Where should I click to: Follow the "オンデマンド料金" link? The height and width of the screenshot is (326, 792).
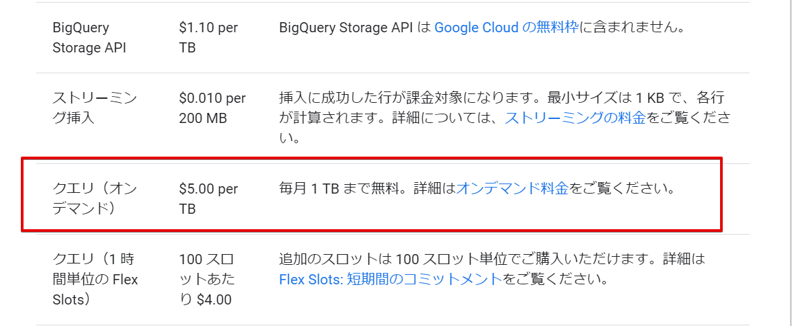click(x=512, y=189)
